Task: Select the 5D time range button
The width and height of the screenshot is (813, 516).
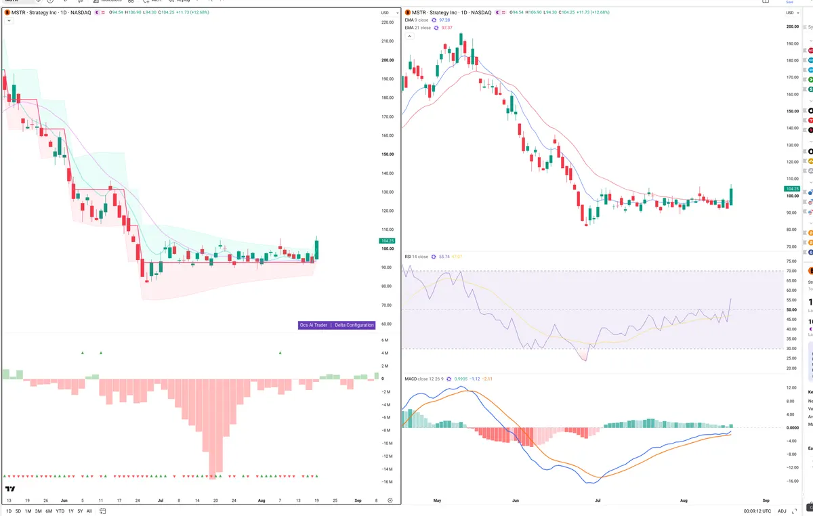Action: click(x=18, y=511)
